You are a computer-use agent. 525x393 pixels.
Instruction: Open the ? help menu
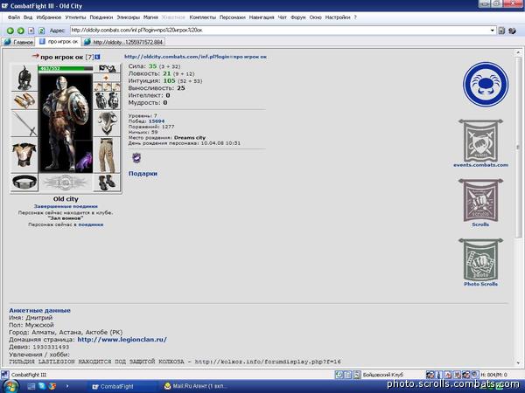coord(355,17)
